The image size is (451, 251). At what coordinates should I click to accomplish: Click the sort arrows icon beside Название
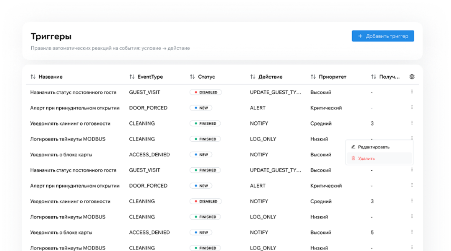coord(33,77)
